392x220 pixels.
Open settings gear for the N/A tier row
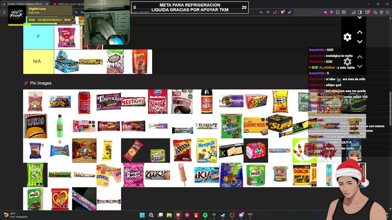347,62
